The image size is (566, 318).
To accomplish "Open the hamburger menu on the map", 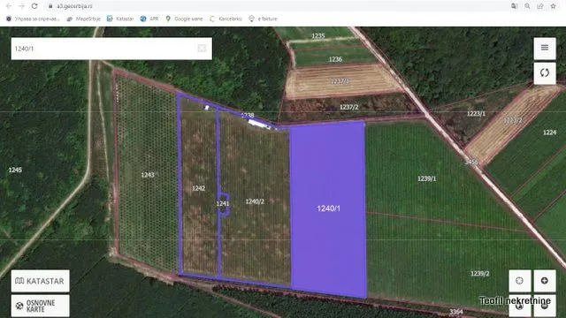I will [545, 48].
